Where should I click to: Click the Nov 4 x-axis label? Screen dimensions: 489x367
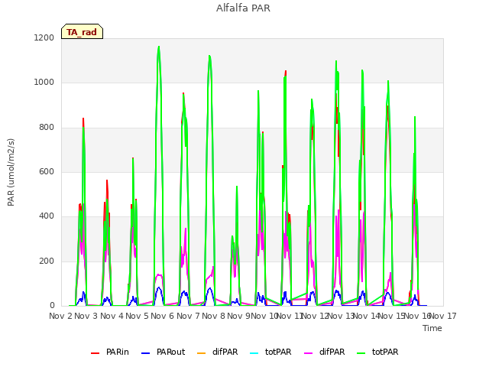coord(112,316)
